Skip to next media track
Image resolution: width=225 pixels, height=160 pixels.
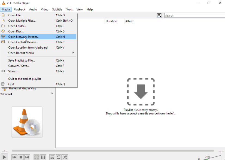[x=27, y=157]
